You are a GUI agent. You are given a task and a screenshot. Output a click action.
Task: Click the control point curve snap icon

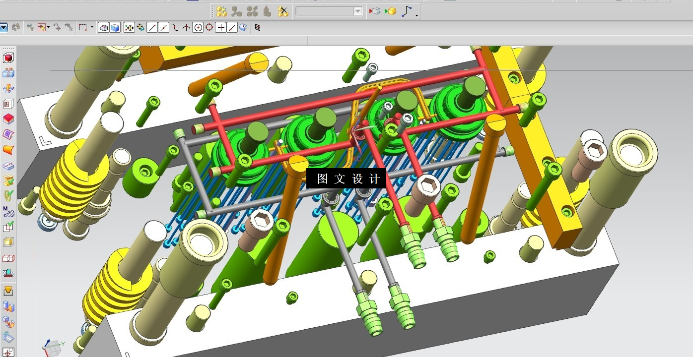(x=175, y=28)
